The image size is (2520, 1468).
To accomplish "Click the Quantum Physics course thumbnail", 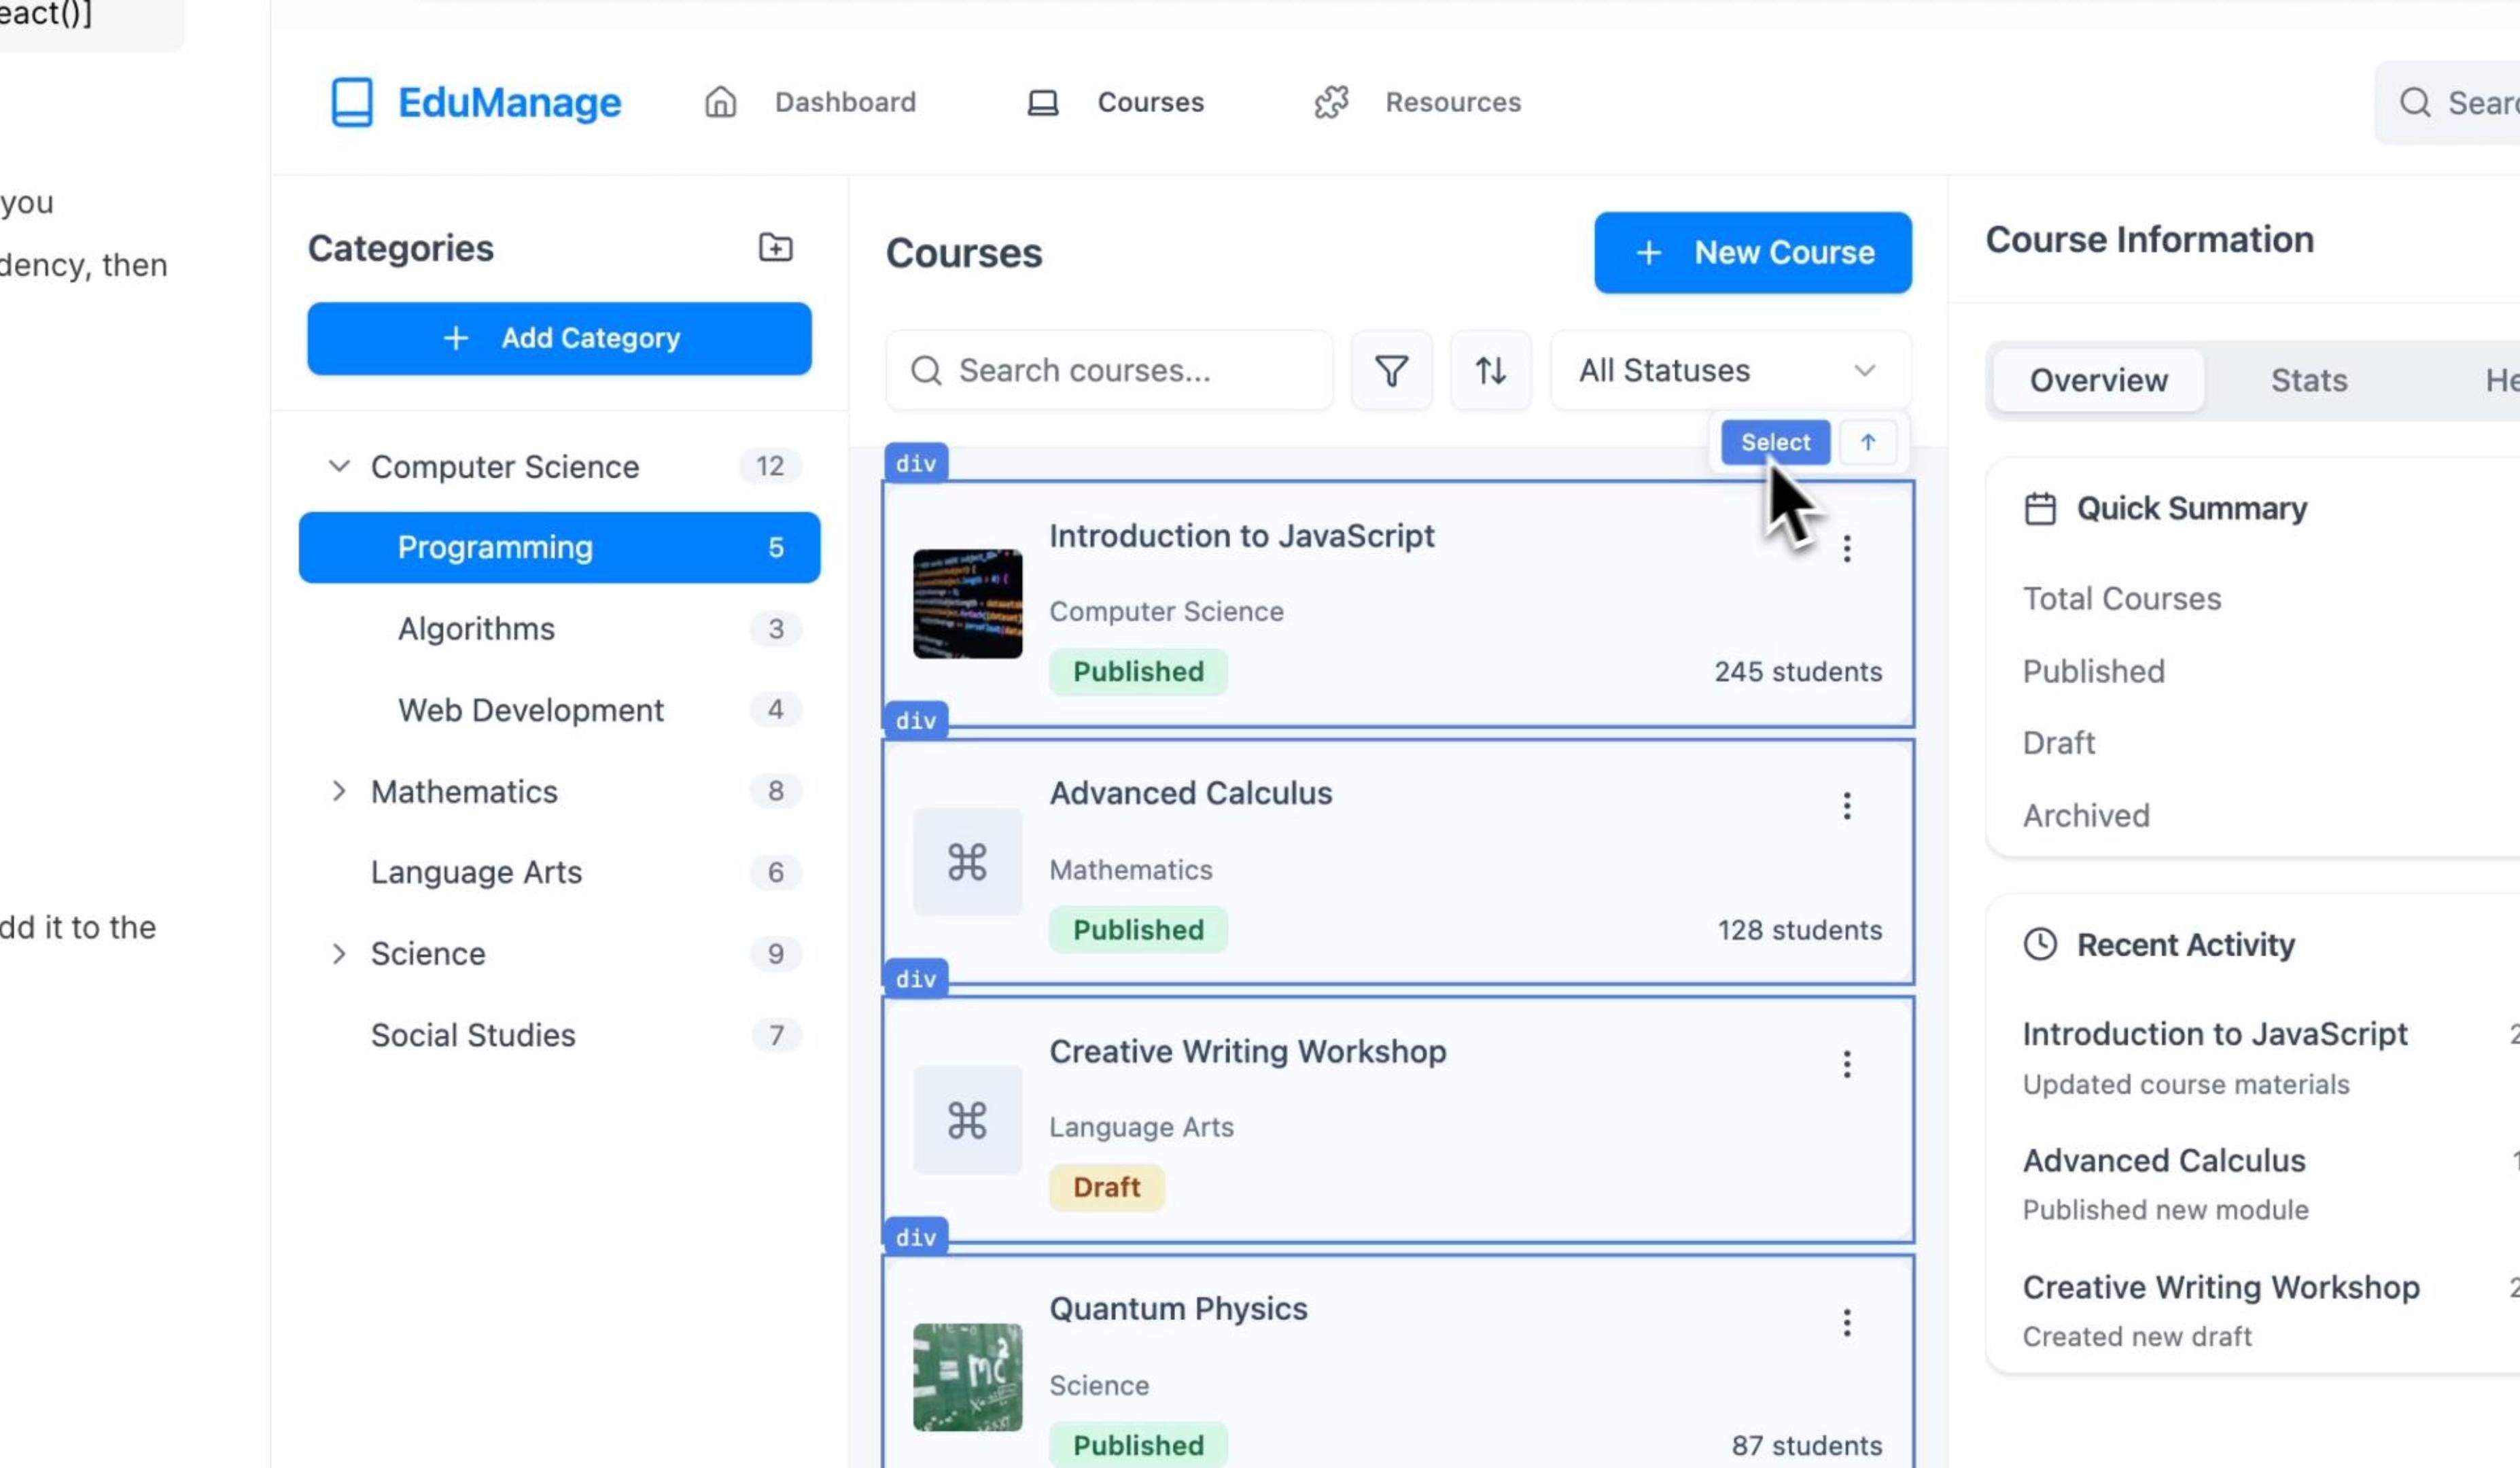I will click(x=967, y=1377).
